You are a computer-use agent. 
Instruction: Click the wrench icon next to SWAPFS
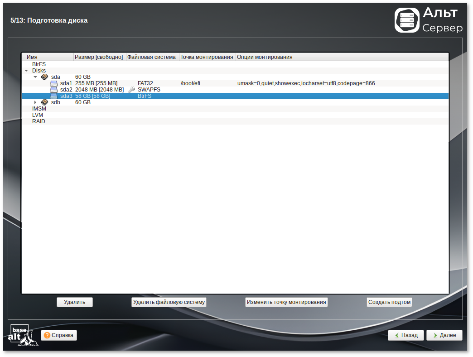pos(131,90)
